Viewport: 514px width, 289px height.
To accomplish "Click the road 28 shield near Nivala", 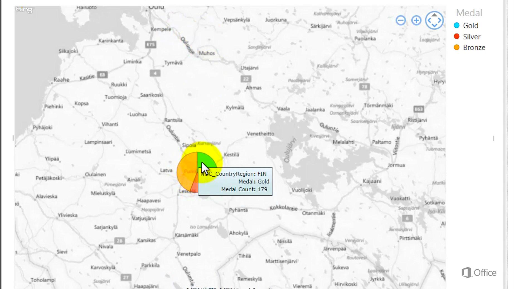I will coord(119,241).
